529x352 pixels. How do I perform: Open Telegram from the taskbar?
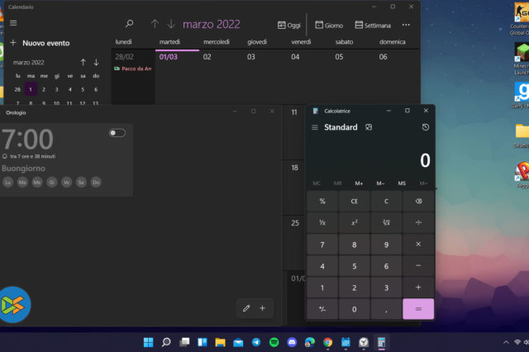pos(256,342)
